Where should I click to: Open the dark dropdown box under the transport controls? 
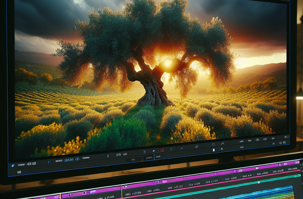tap(133, 159)
